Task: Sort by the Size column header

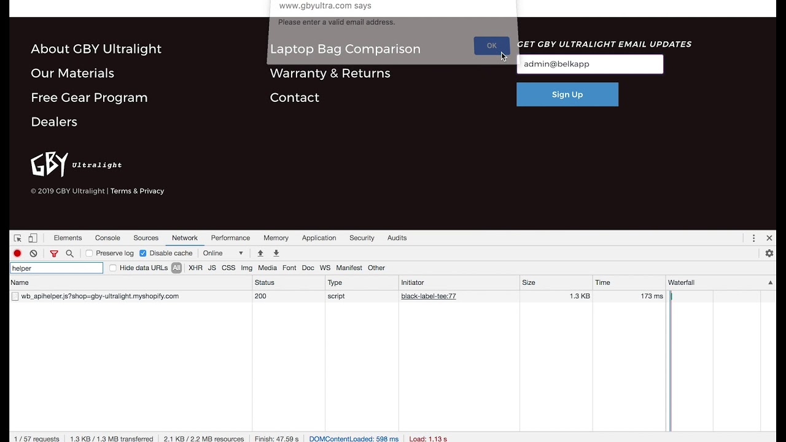Action: pyautogui.click(x=556, y=282)
